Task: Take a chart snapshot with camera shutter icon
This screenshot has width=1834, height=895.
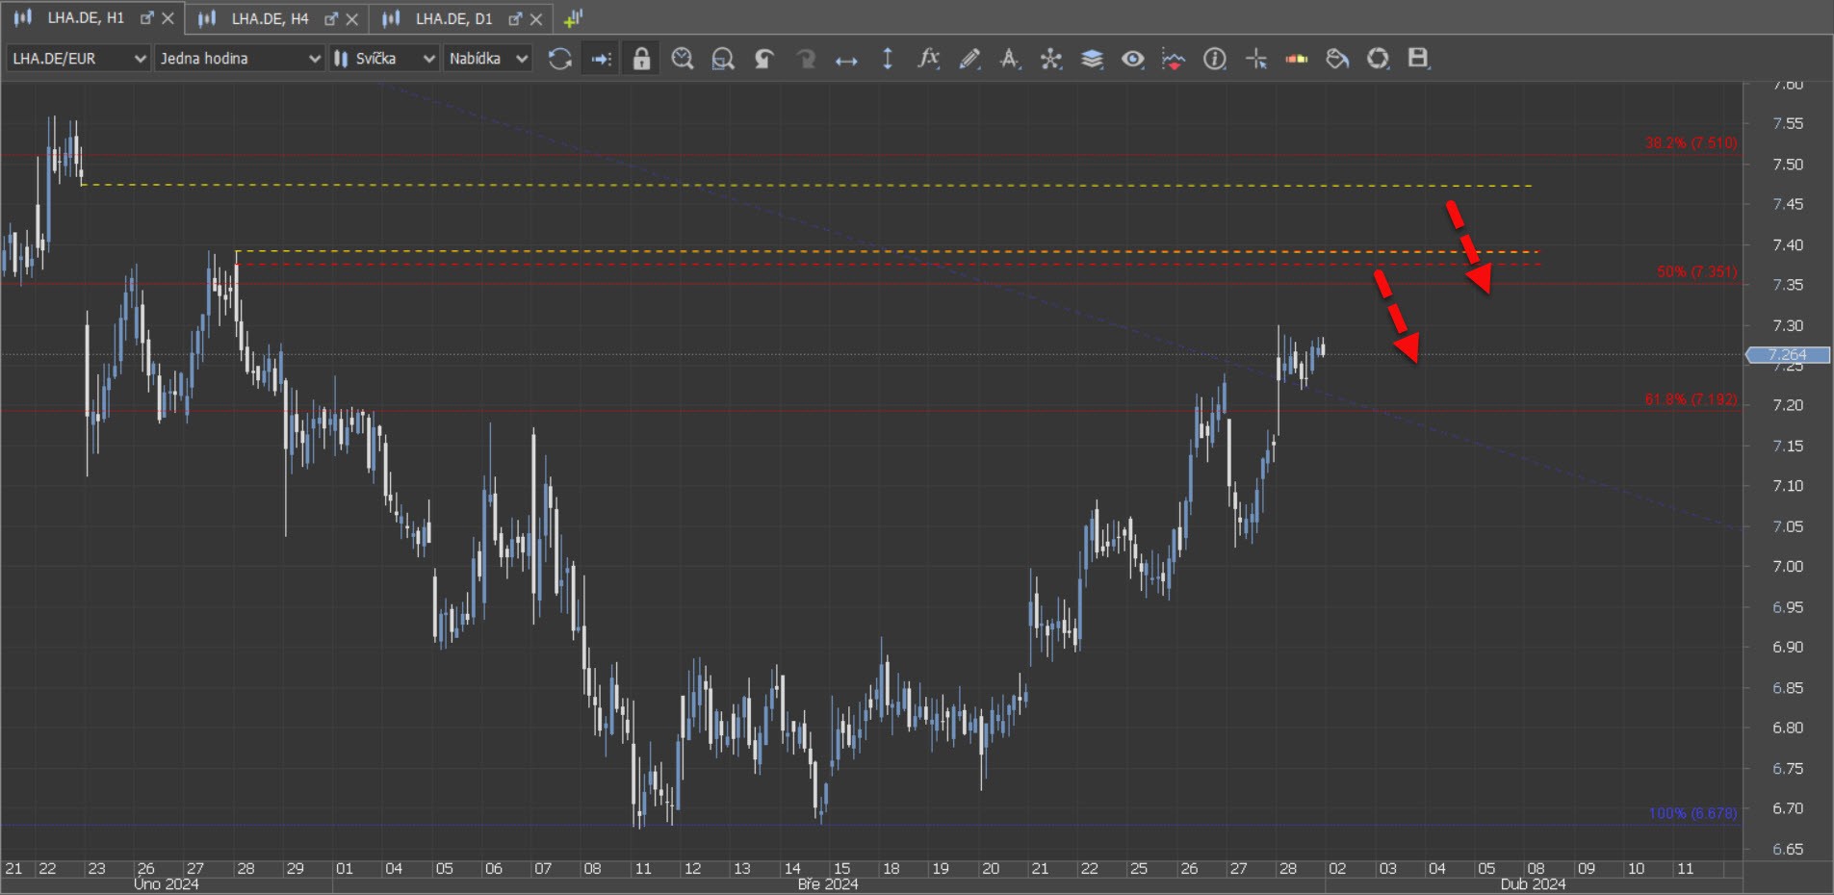Action: pos(1378,59)
